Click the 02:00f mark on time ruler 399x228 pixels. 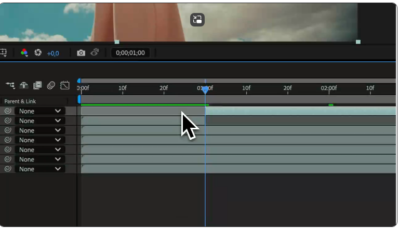(329, 88)
